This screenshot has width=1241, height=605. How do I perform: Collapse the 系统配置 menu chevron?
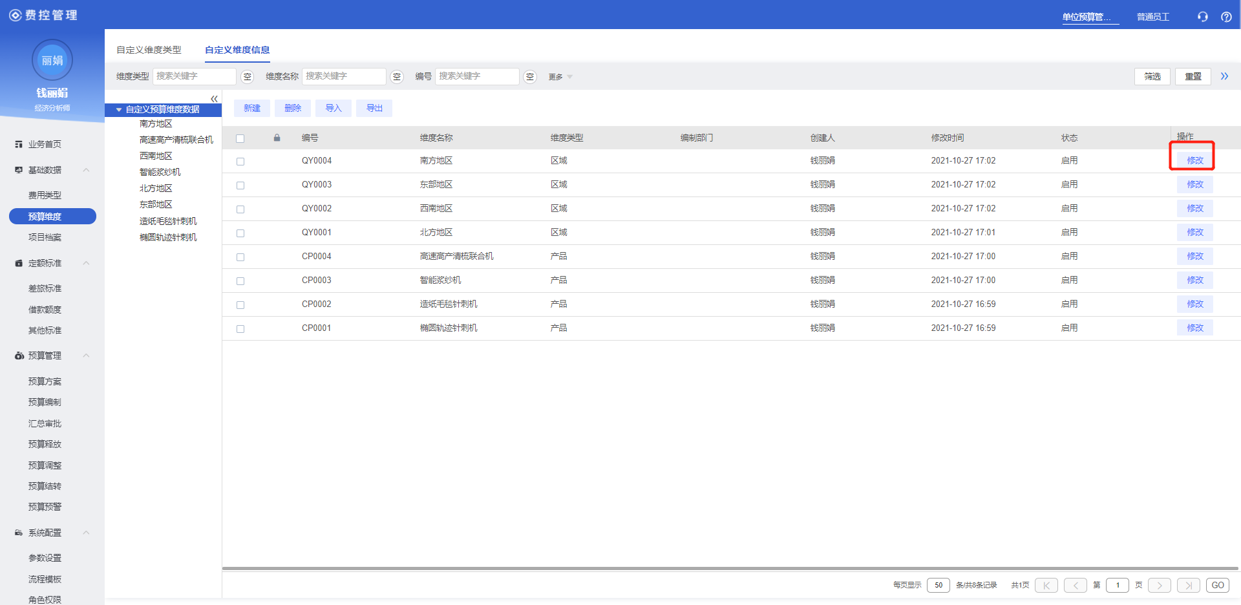86,533
